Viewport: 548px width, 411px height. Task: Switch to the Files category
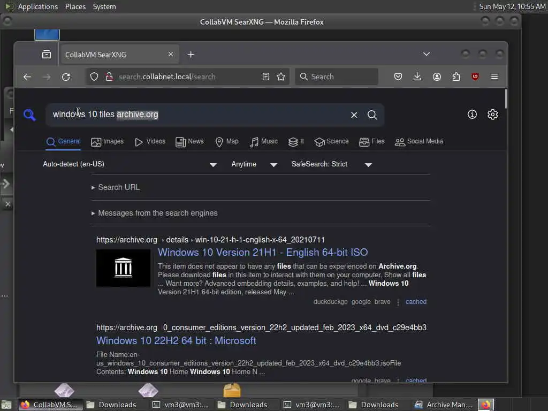pyautogui.click(x=372, y=141)
